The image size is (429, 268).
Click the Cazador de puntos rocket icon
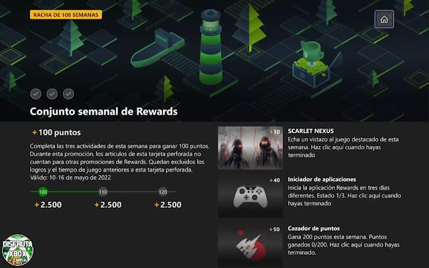coord(250,246)
